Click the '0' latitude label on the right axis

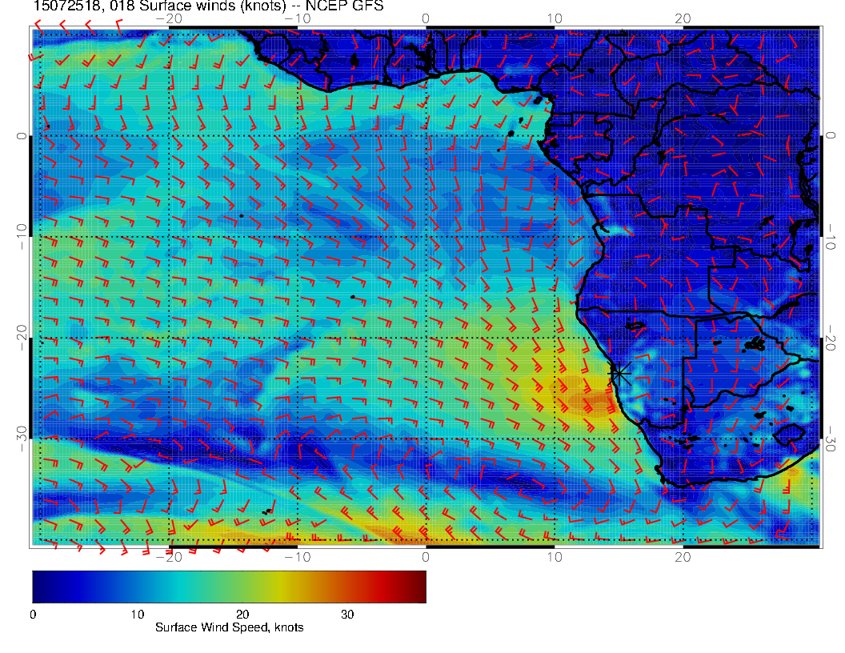[x=831, y=135]
